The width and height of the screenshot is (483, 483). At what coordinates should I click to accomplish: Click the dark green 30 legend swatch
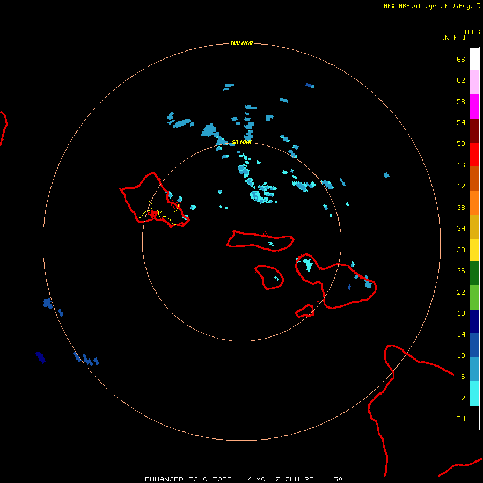coord(474,273)
